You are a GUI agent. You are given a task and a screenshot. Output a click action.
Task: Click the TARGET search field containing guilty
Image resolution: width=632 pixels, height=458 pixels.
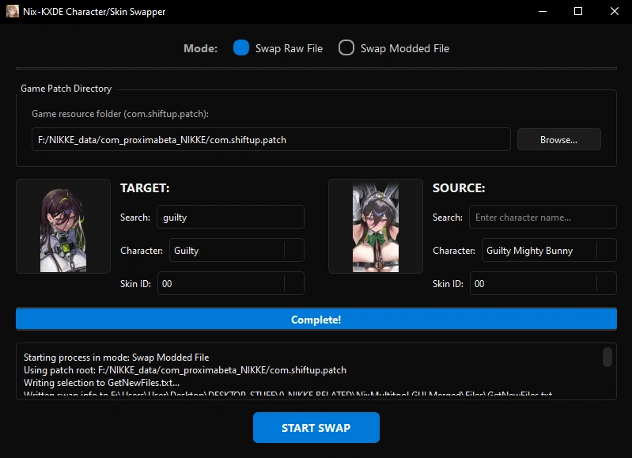pyautogui.click(x=230, y=217)
